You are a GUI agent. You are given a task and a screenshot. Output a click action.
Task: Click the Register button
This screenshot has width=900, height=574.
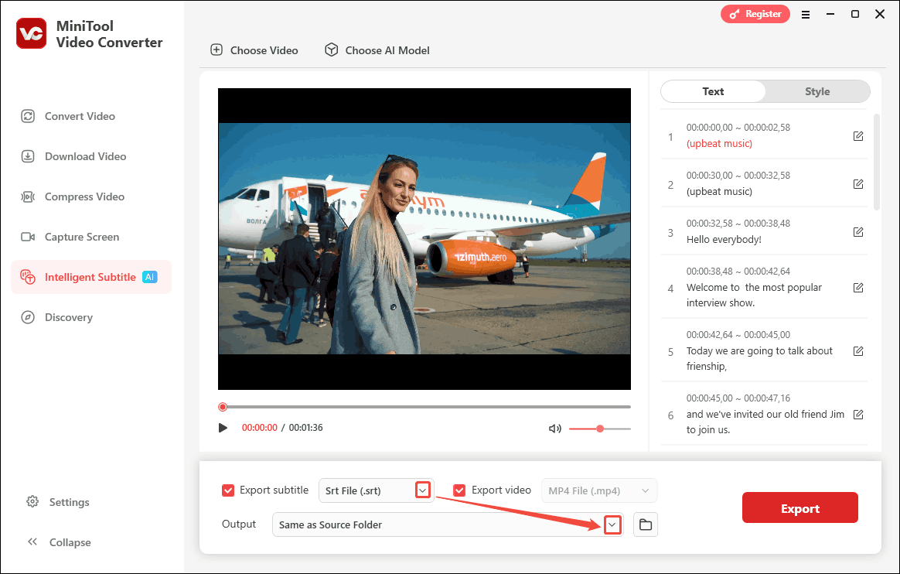click(x=755, y=14)
